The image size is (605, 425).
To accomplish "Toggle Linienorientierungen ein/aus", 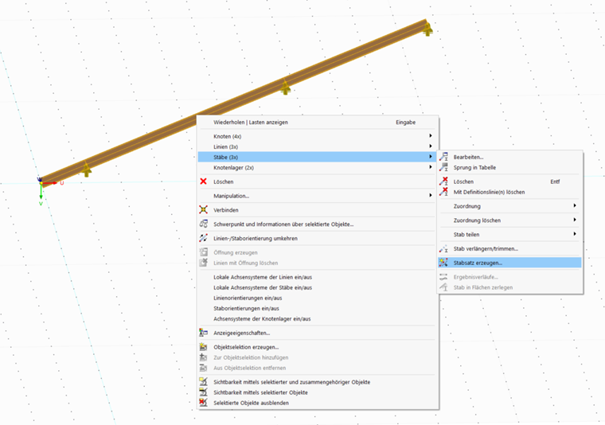I will [318, 298].
